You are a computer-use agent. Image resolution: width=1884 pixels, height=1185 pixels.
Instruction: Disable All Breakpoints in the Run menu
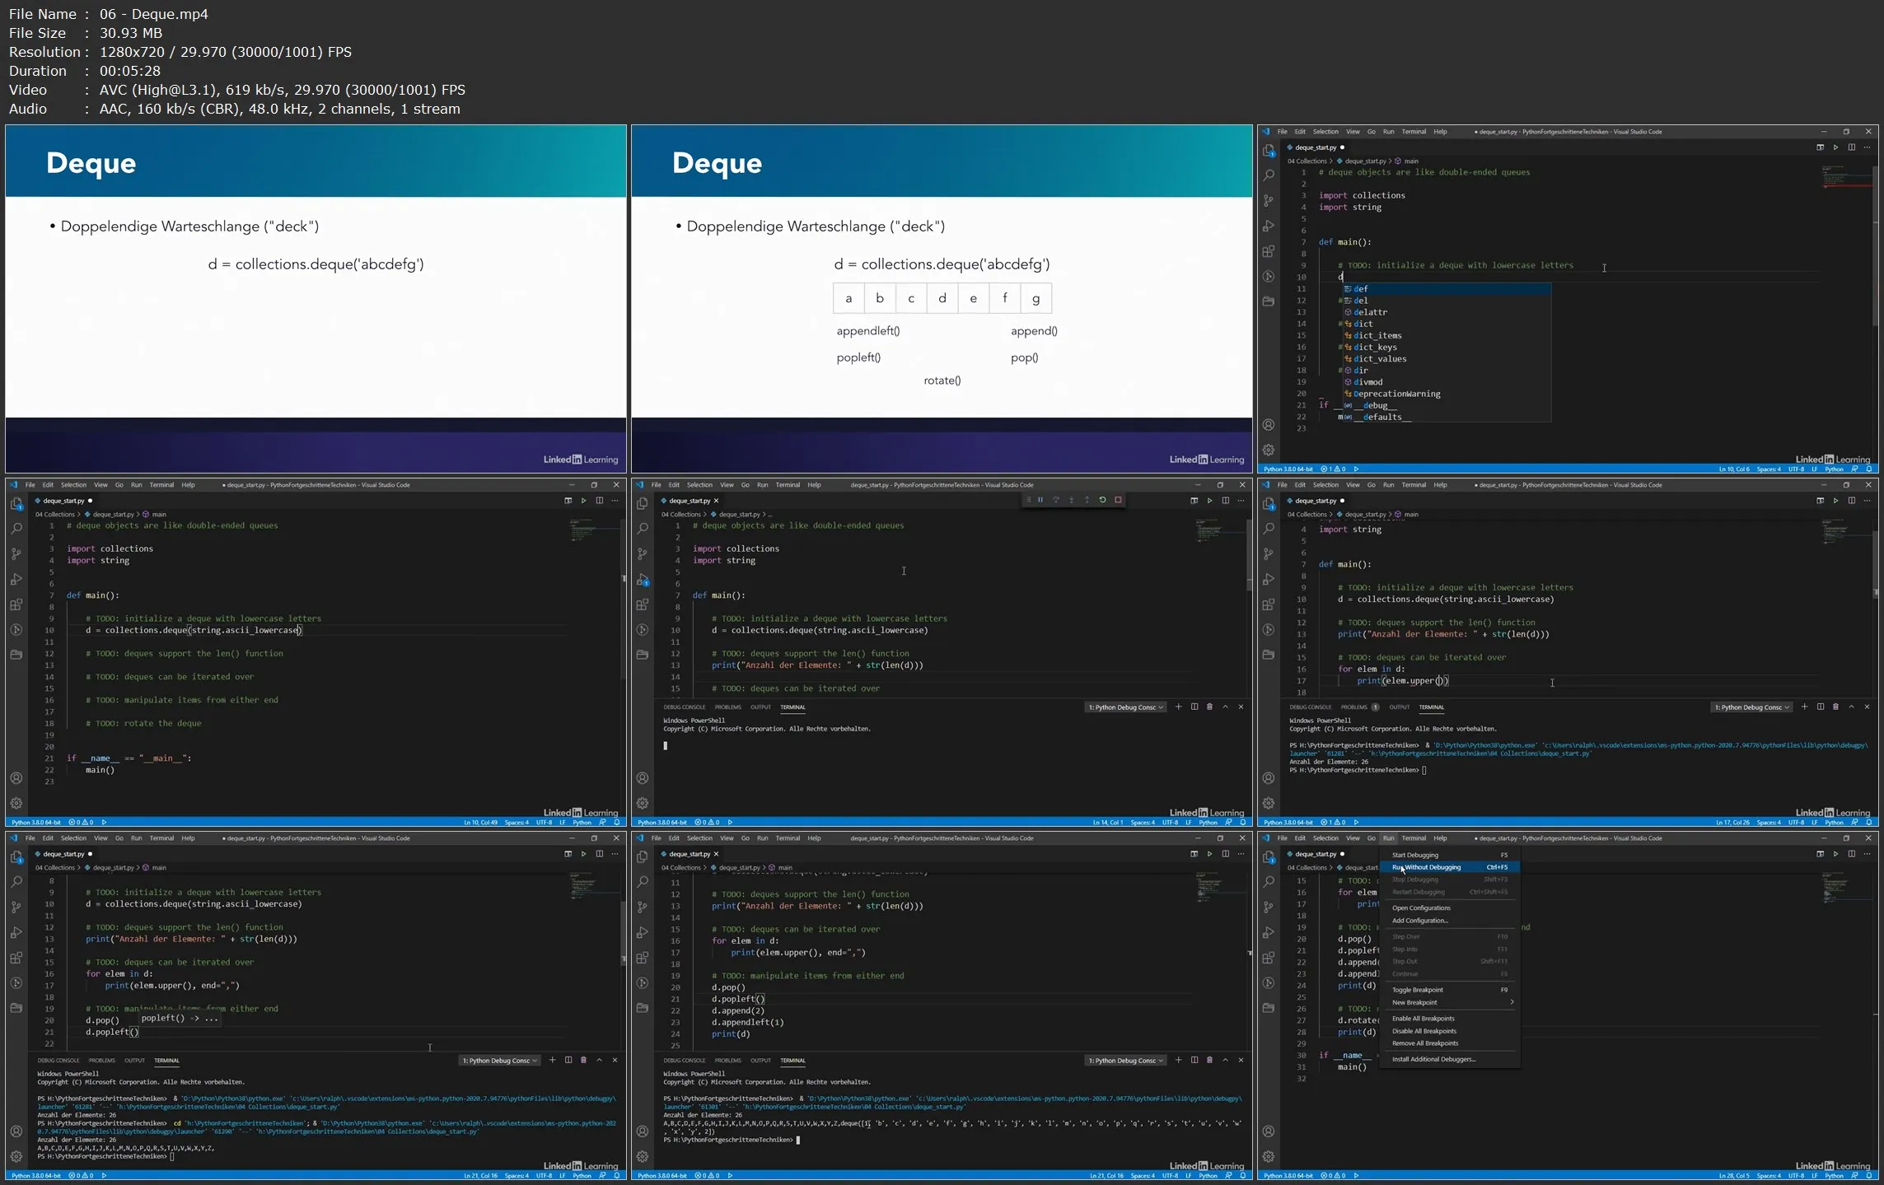point(1424,1031)
